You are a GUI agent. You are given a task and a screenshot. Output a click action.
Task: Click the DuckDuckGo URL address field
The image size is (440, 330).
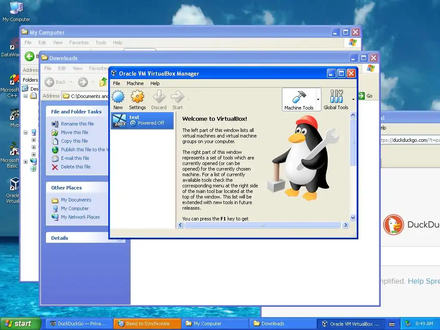tap(410, 140)
